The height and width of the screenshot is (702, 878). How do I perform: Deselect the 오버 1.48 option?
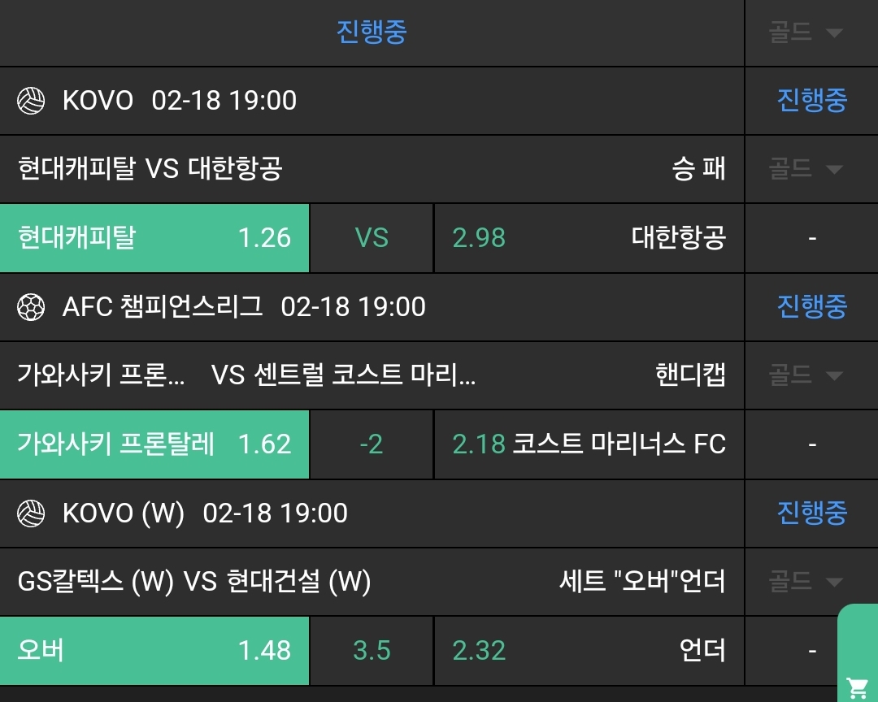[x=154, y=651]
